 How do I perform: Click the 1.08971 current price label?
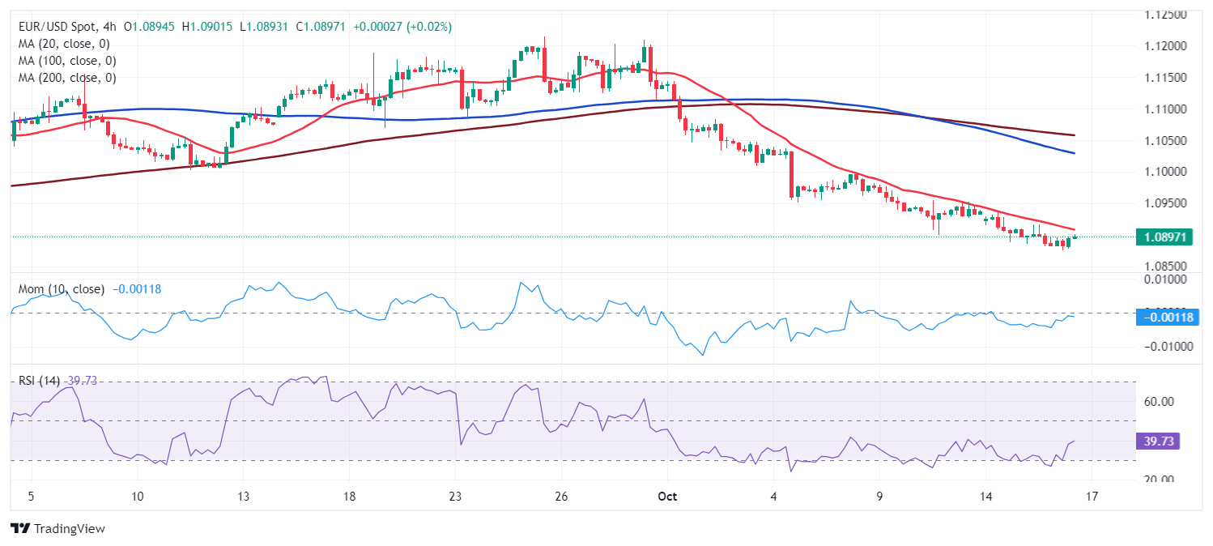(1164, 237)
